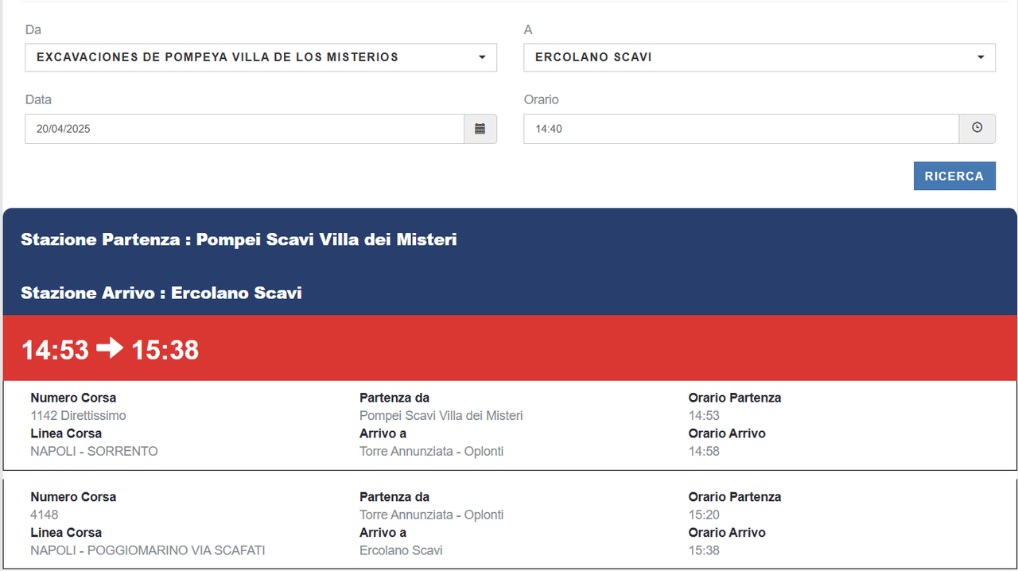Click first leg arrival Torre Annunziata - Oplonti
Image resolution: width=1018 pixels, height=571 pixels.
tap(431, 452)
